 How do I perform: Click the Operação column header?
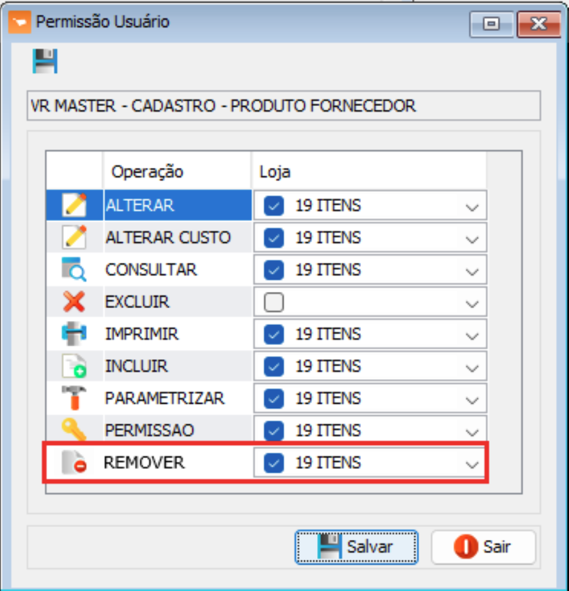click(147, 172)
